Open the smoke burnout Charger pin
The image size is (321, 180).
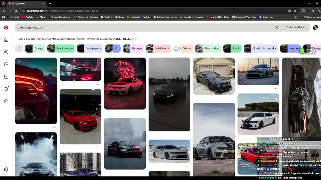click(x=36, y=154)
